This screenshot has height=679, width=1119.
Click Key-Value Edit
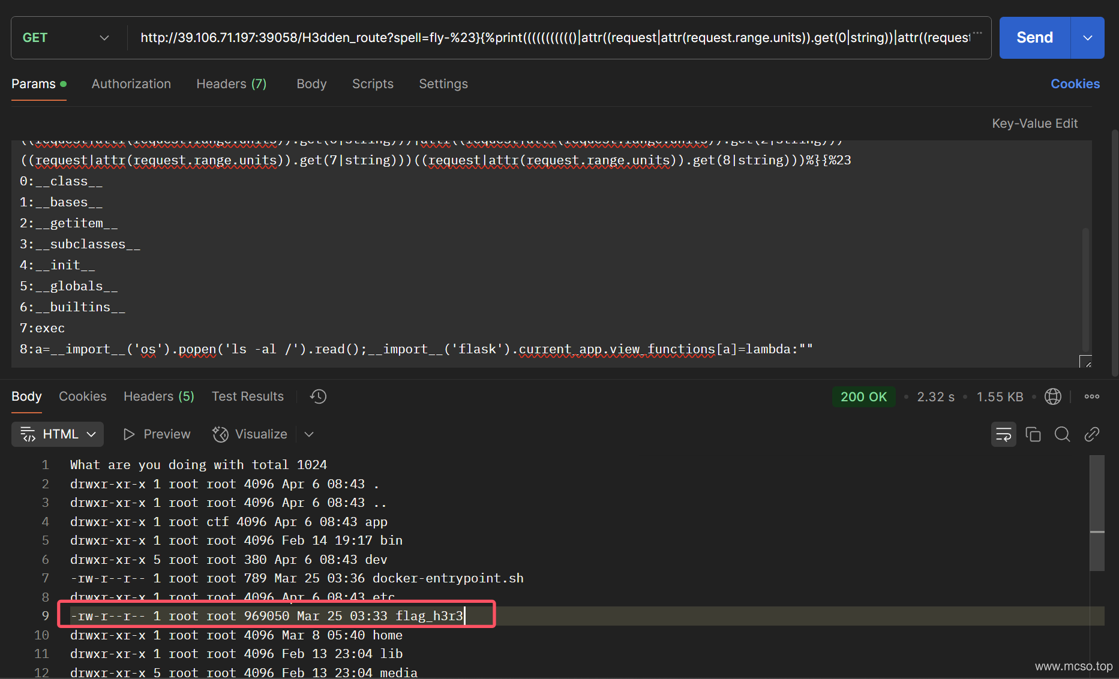pyautogui.click(x=1035, y=124)
